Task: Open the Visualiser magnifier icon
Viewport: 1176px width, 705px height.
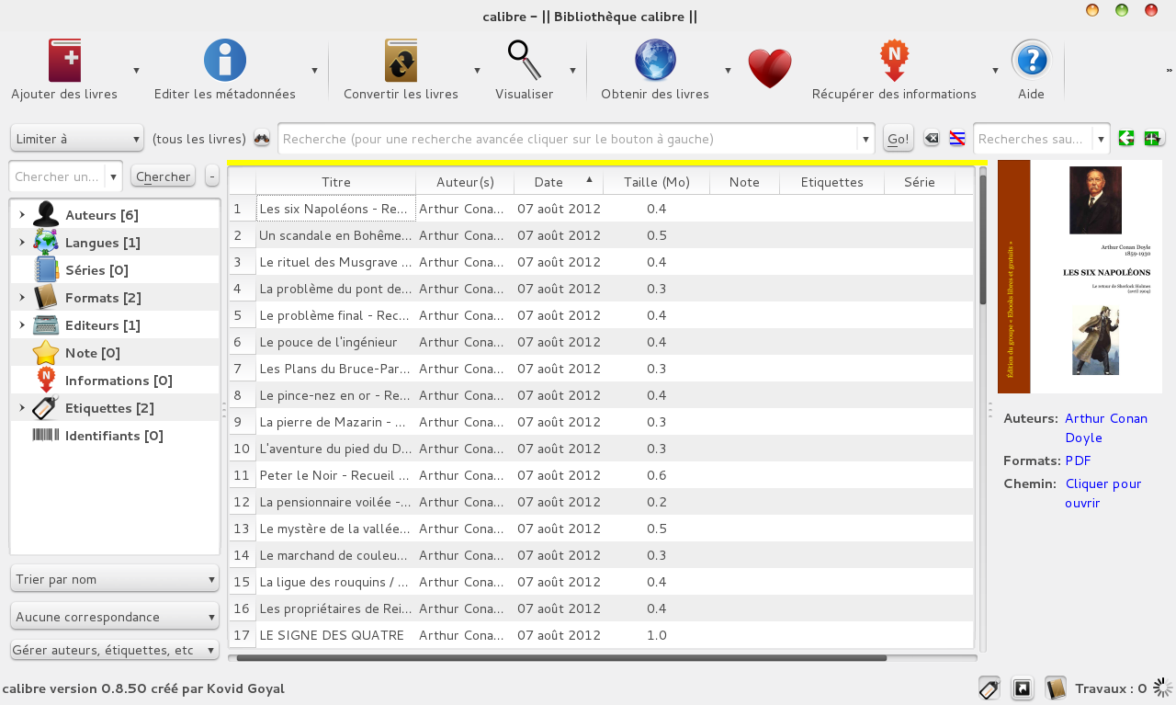Action: click(x=525, y=61)
